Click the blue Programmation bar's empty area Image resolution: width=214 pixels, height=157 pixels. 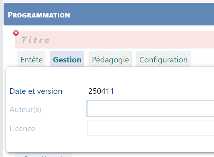[x=142, y=14]
